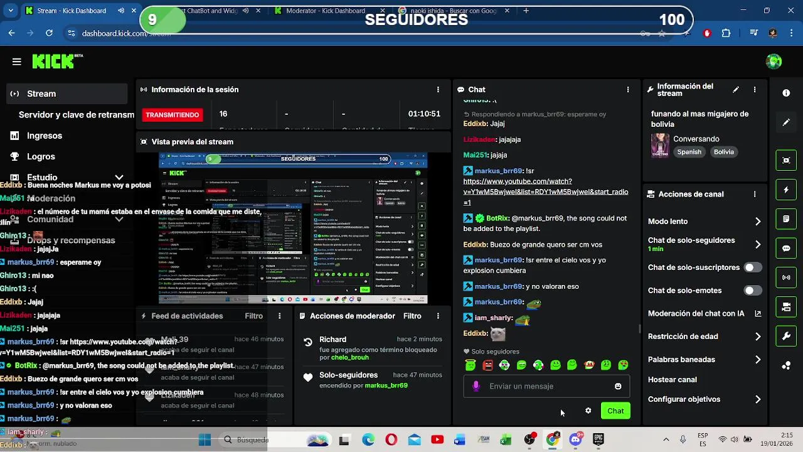Open three-dot menu of the Chat panel

628,90
